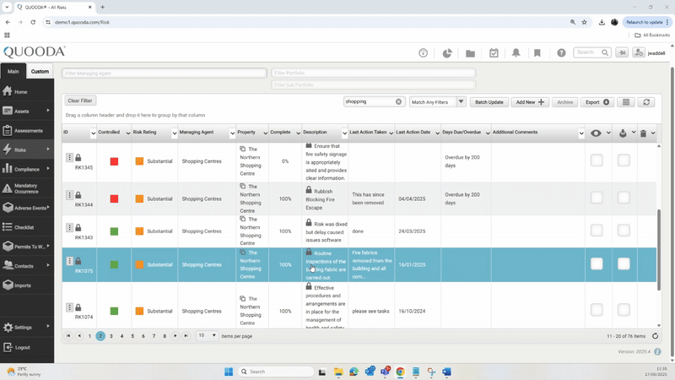Click the notifications bell icon

point(516,53)
